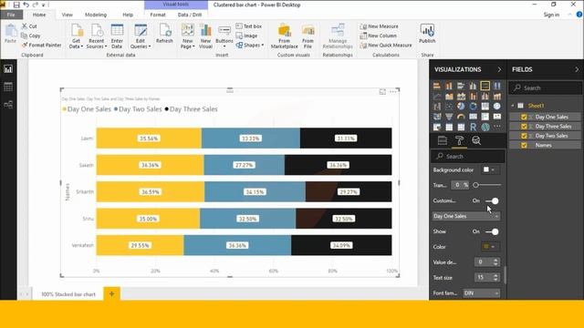Select the Matrix visual
The width and height of the screenshot is (584, 328).
coord(461,128)
